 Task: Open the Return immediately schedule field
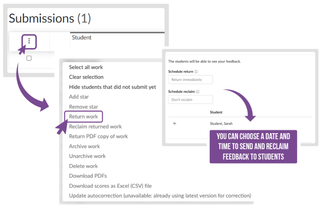click(x=190, y=80)
